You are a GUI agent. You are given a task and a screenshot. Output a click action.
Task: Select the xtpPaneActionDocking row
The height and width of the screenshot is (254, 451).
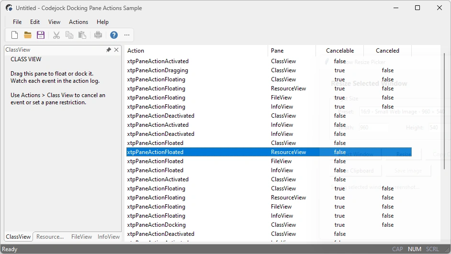click(269, 225)
